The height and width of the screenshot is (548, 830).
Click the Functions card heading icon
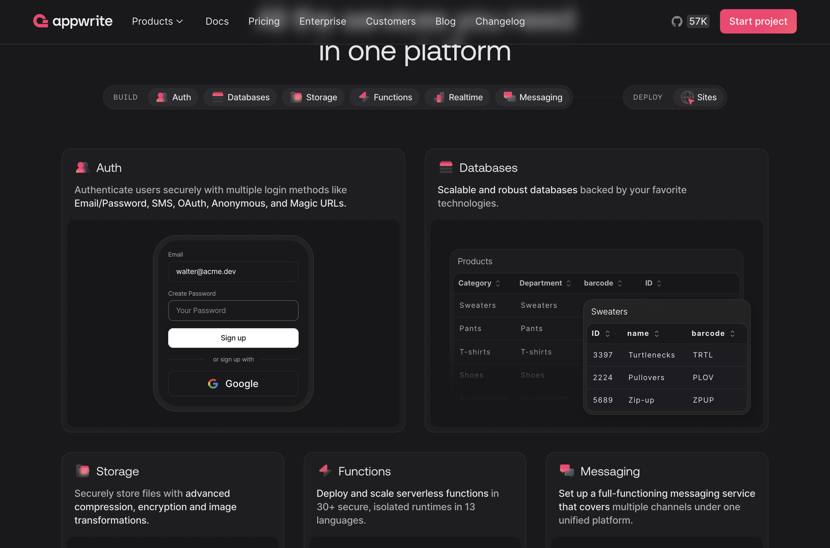325,471
